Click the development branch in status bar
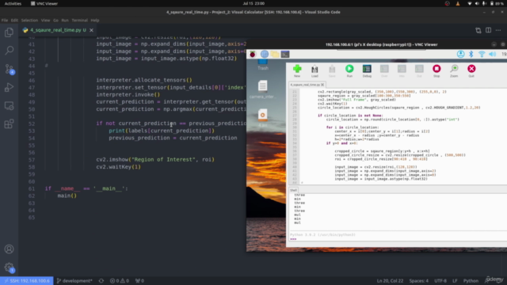Image resolution: width=507 pixels, height=285 pixels. pyautogui.click(x=74, y=281)
